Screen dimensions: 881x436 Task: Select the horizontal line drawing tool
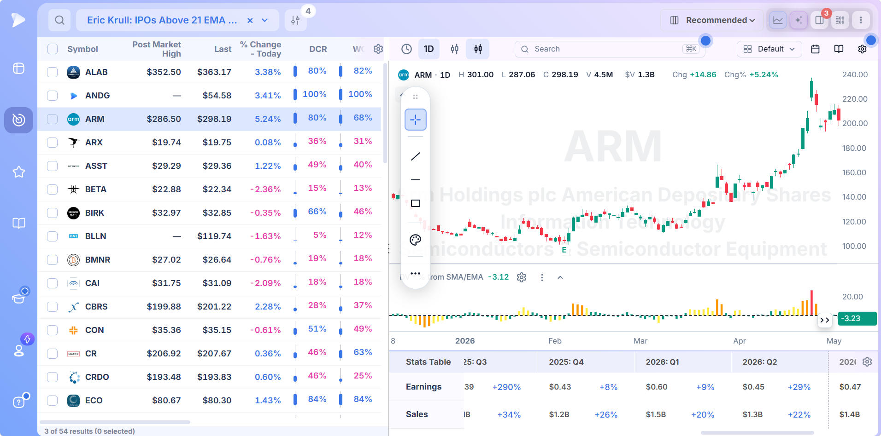point(415,180)
